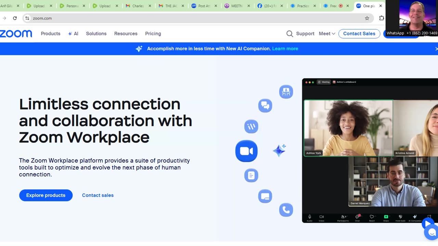Switch to the Arif Gila tab
438x246 pixels.
coord(10,6)
